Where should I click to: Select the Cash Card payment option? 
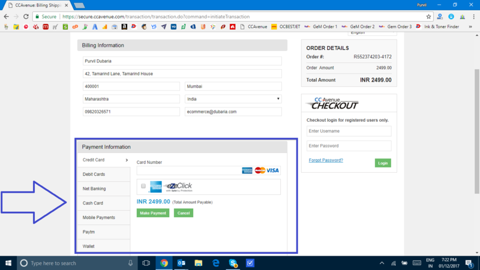click(104, 203)
